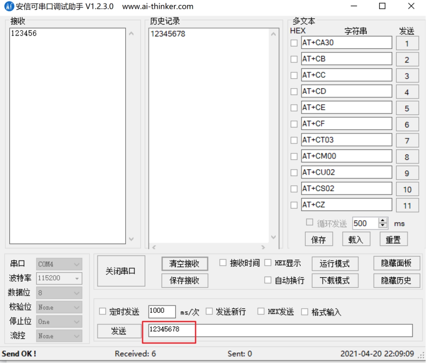Expand the 波特率 115200 baud rate dropdown
Screen dimensions: 426x363
[x=59, y=278]
